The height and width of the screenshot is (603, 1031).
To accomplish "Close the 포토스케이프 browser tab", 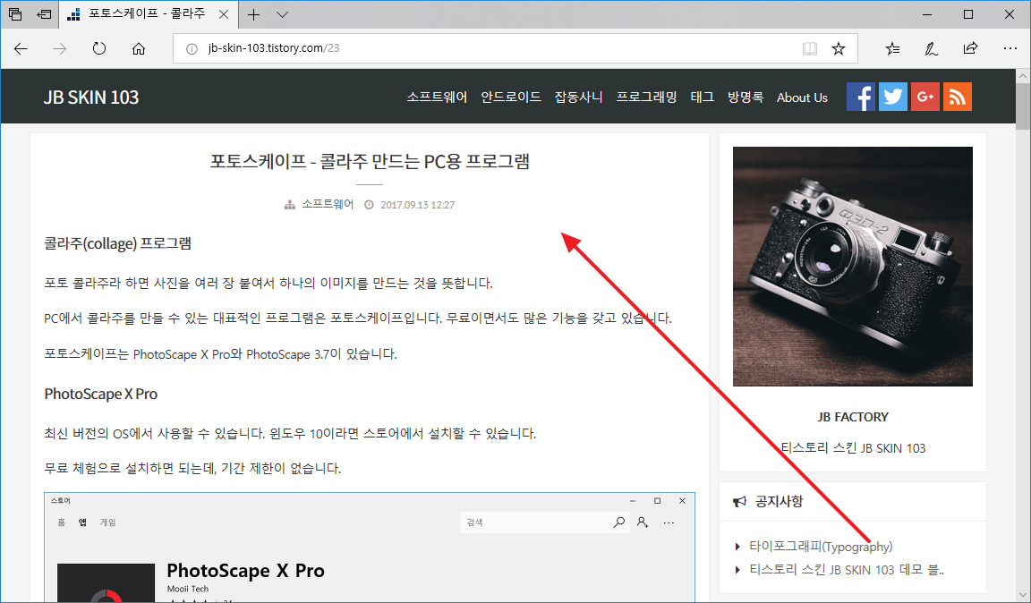I will coord(224,14).
